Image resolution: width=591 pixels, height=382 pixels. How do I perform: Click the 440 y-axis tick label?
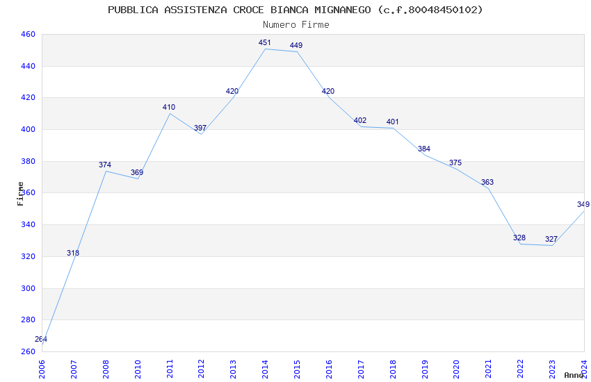coord(28,66)
